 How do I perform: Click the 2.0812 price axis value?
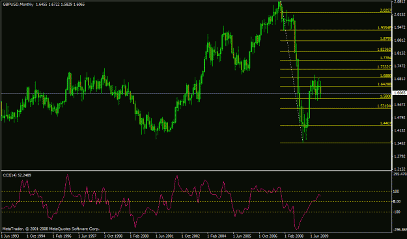tap(400, 2)
